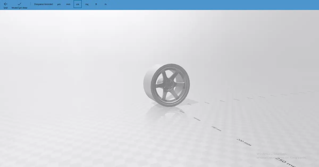Switch the unit to inç
Image resolution: width=319 pixels, height=167 pixels.
[x=87, y=4]
